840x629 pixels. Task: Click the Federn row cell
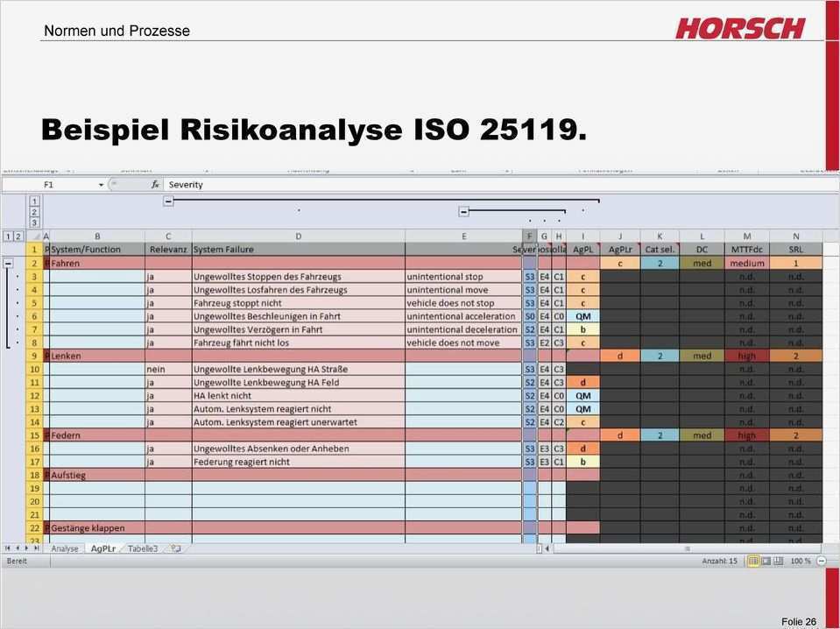point(97,435)
